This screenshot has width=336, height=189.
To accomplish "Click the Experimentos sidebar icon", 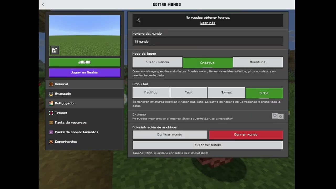I will 51,142.
